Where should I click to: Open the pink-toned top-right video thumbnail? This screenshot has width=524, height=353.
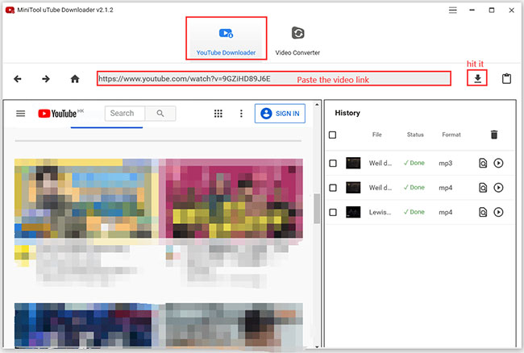[x=235, y=199]
